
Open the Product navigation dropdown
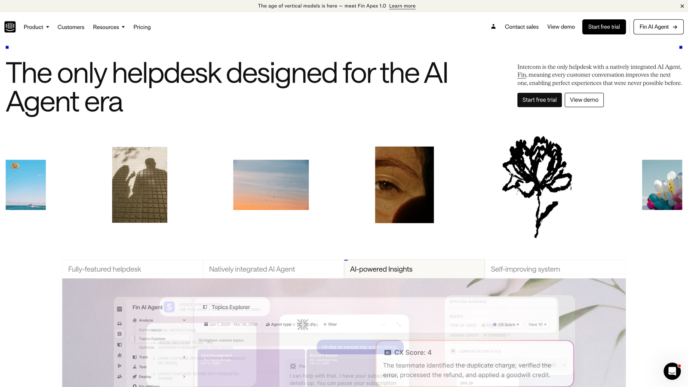(36, 27)
